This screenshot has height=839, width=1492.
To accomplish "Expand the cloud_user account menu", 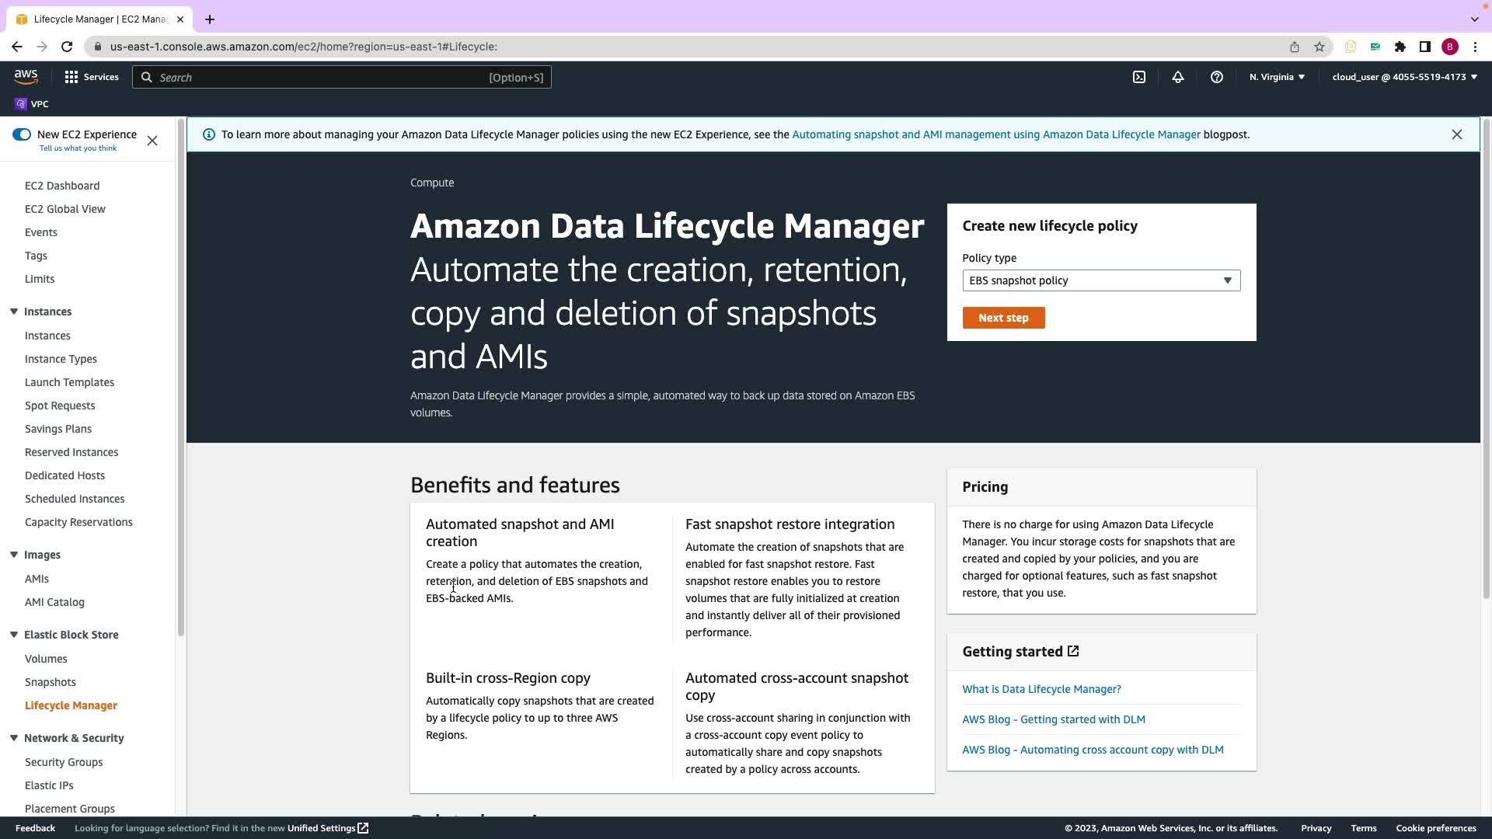I will tap(1404, 77).
